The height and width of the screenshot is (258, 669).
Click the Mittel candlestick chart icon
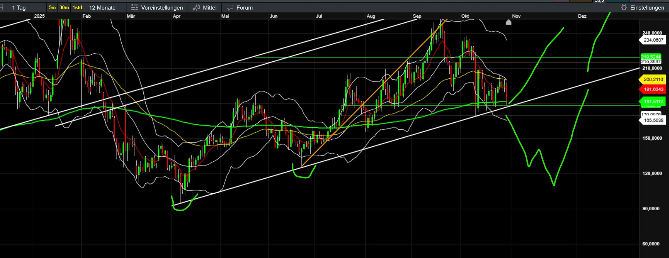[x=196, y=8]
